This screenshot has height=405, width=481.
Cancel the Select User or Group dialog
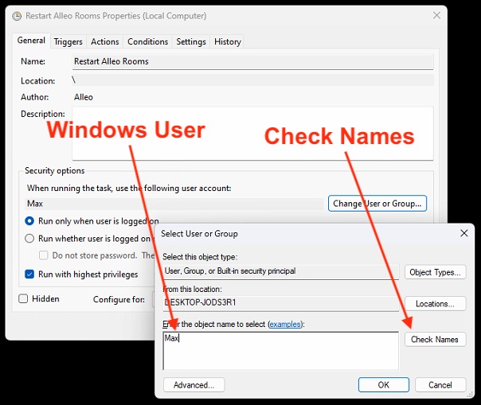(440, 385)
